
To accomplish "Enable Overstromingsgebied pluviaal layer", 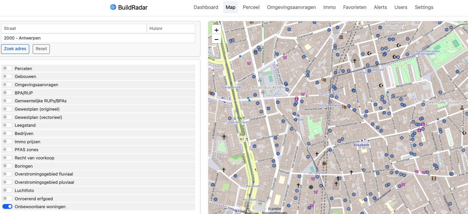I will tap(7, 182).
